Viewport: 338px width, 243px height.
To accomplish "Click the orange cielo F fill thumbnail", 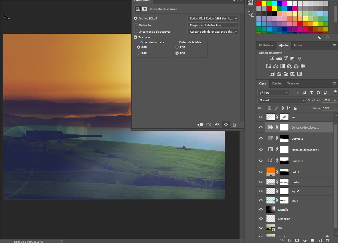I will pos(271,172).
